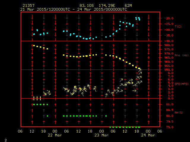
Task: Click the station ID 21357
Action: (x=28, y=6)
